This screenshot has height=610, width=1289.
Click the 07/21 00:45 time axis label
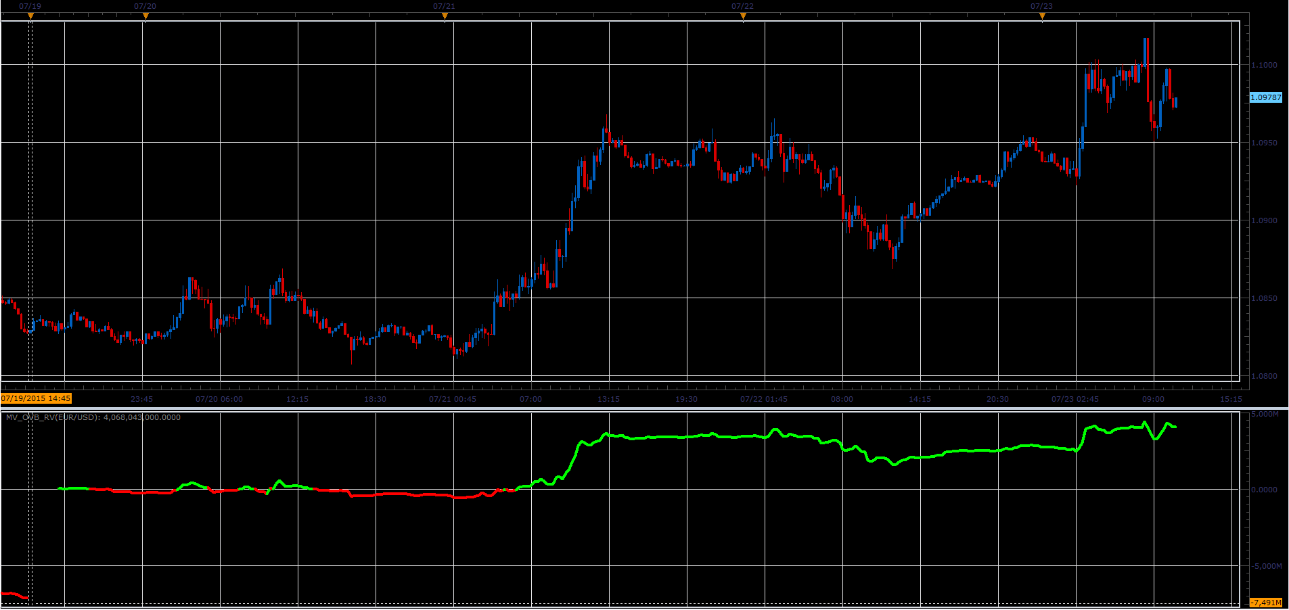point(453,399)
